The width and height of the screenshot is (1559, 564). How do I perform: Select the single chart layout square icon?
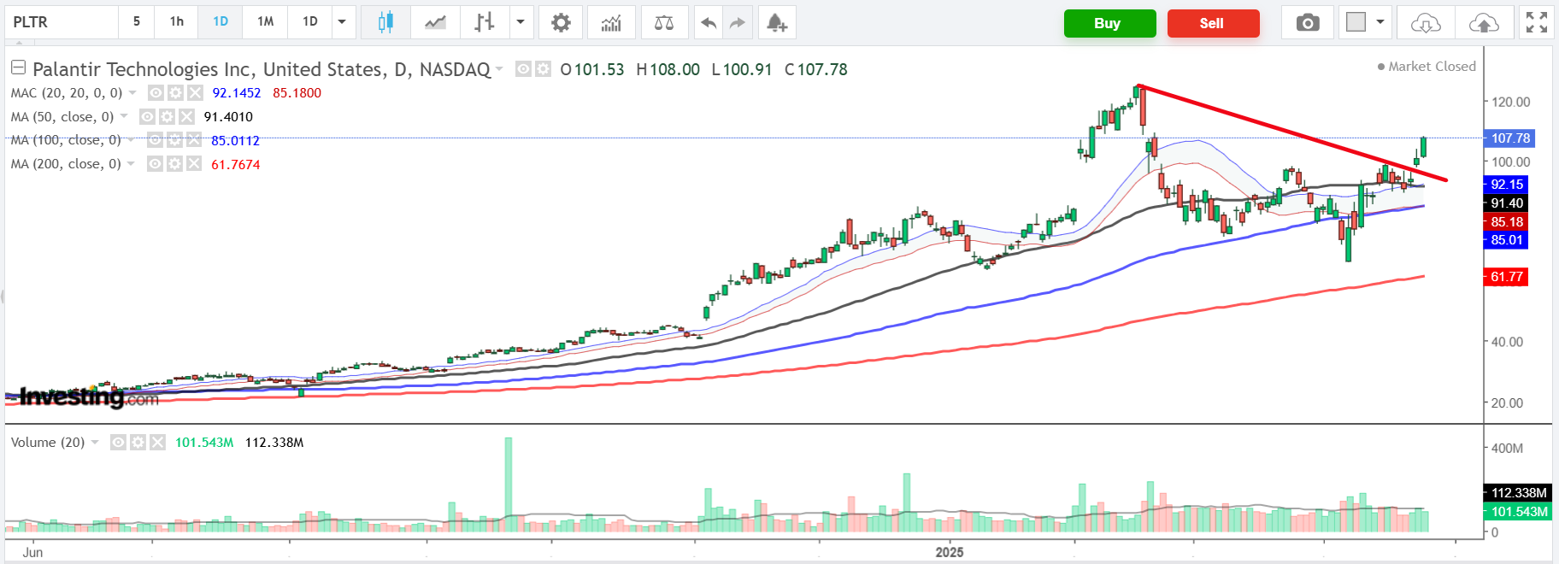pos(1356,22)
